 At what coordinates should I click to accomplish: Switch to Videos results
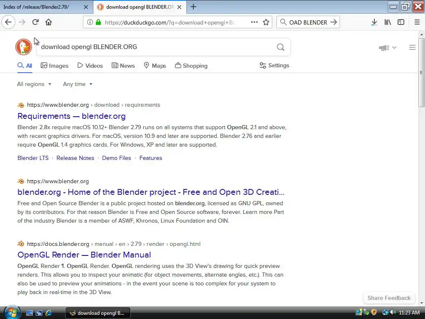click(90, 66)
